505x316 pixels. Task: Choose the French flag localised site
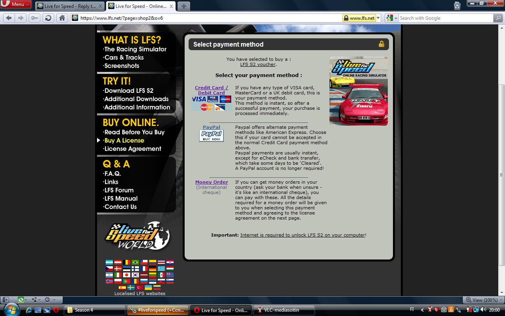144,268
